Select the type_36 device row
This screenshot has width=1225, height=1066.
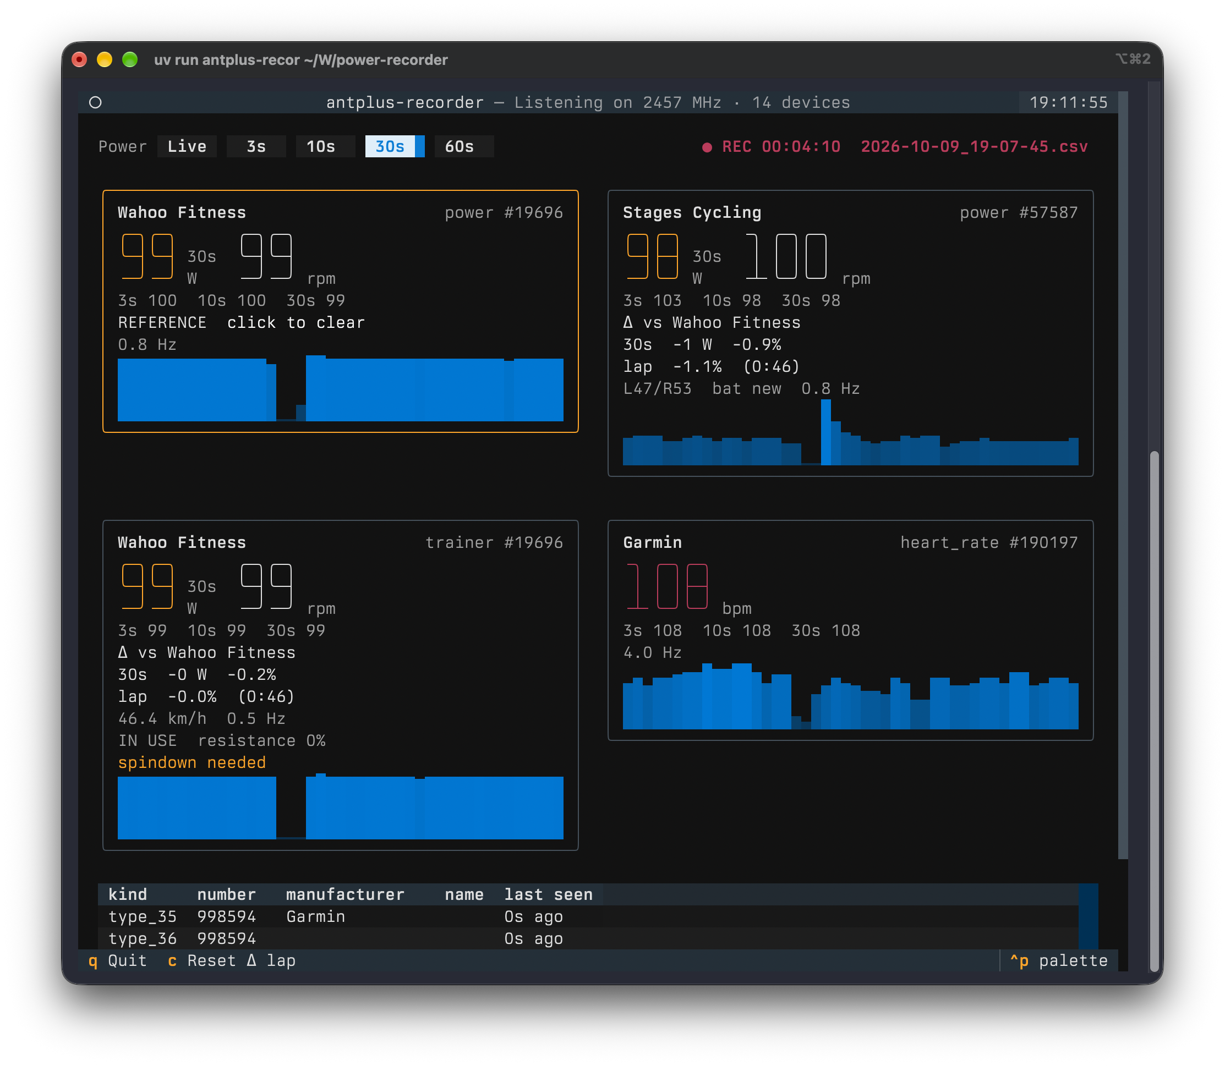588,938
